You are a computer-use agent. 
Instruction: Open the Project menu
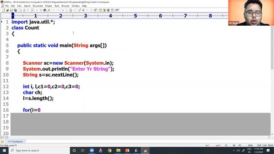(x=48, y=6)
